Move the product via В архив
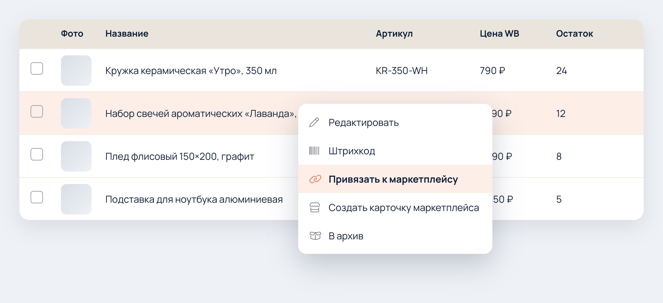This screenshot has height=303, width=663. tap(395, 236)
